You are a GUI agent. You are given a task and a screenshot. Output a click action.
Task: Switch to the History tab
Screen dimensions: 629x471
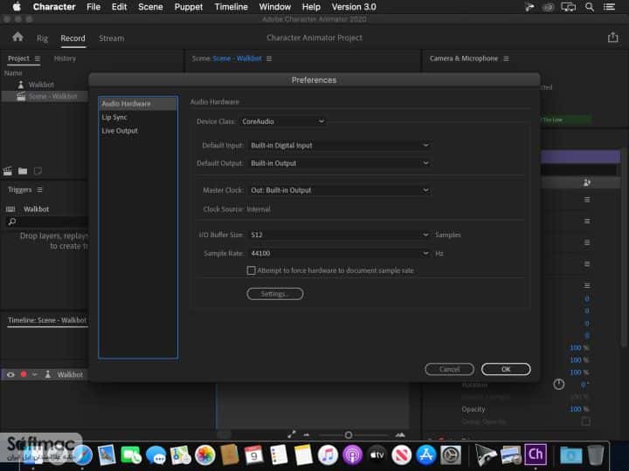click(x=65, y=58)
